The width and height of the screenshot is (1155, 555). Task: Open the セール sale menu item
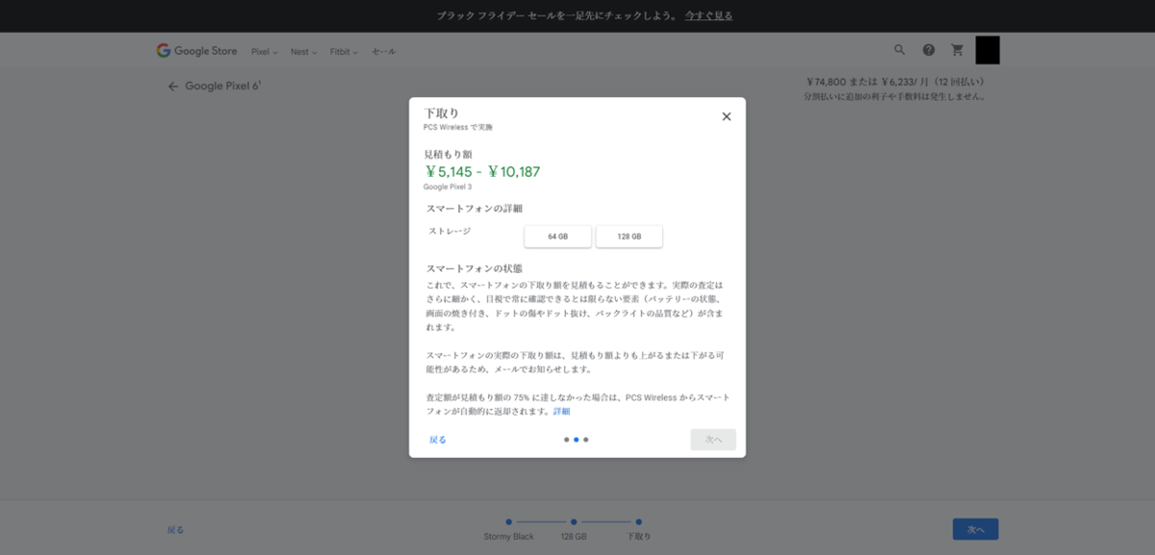tap(384, 52)
